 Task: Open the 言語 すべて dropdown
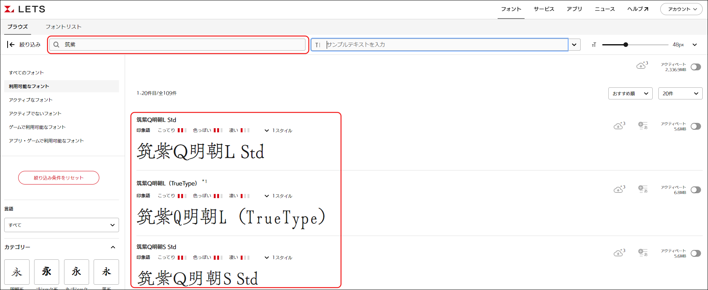(x=61, y=225)
